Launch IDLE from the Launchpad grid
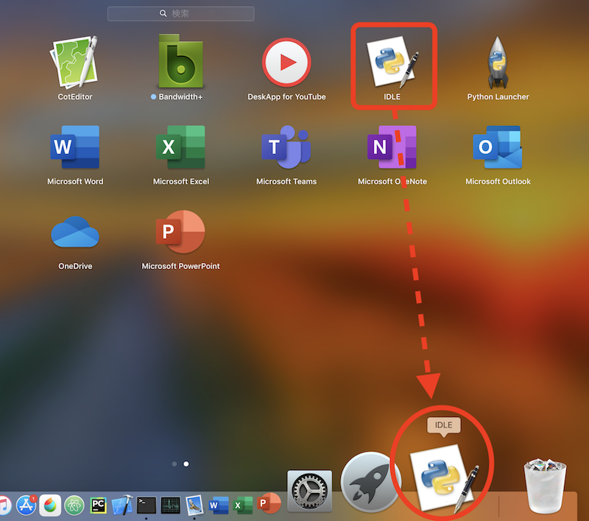The image size is (589, 521). tap(392, 62)
